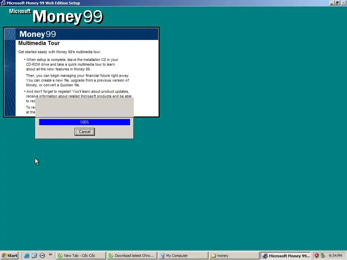This screenshot has width=347, height=260.
Task: Click the setup icon in the title bar
Action: click(3, 3)
